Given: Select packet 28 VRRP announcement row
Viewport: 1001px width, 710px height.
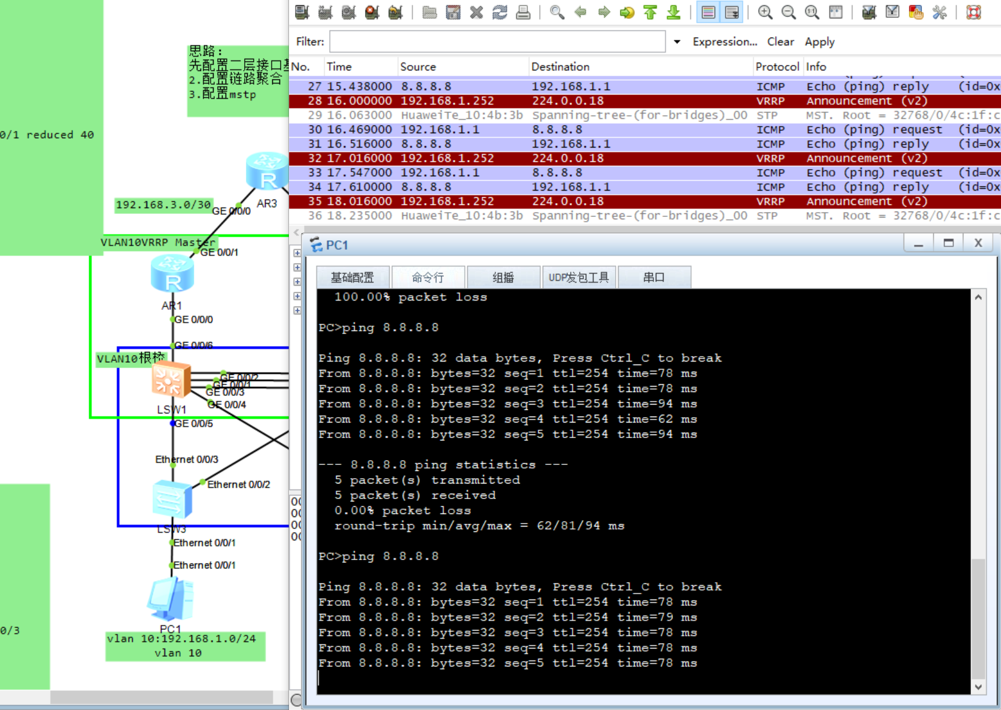Looking at the screenshot, I should click(x=645, y=100).
